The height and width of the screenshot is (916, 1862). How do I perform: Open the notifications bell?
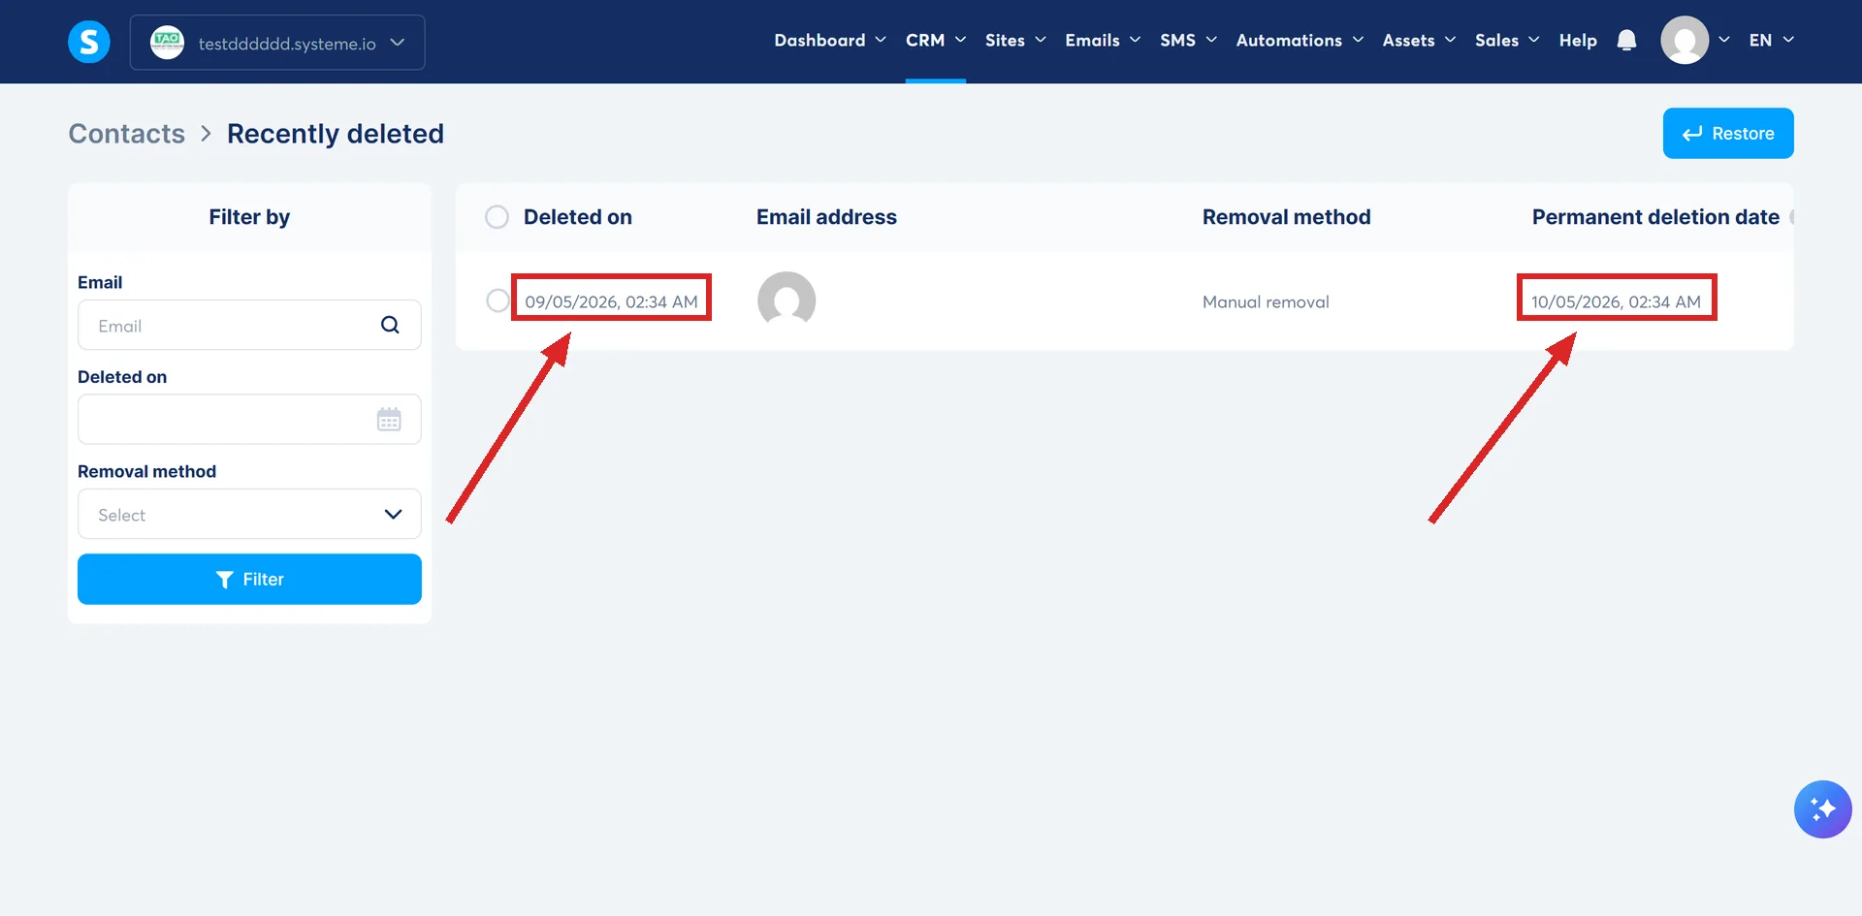[x=1627, y=41]
